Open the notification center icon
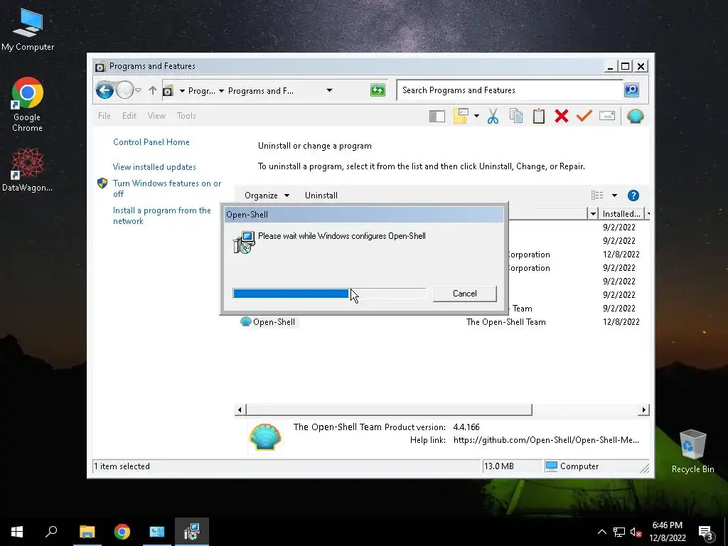The width and height of the screenshot is (728, 546). 707,532
